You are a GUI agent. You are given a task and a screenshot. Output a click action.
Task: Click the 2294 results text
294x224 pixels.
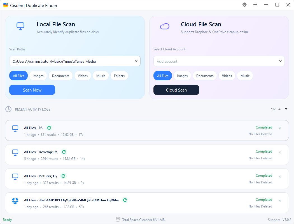pos(50,159)
